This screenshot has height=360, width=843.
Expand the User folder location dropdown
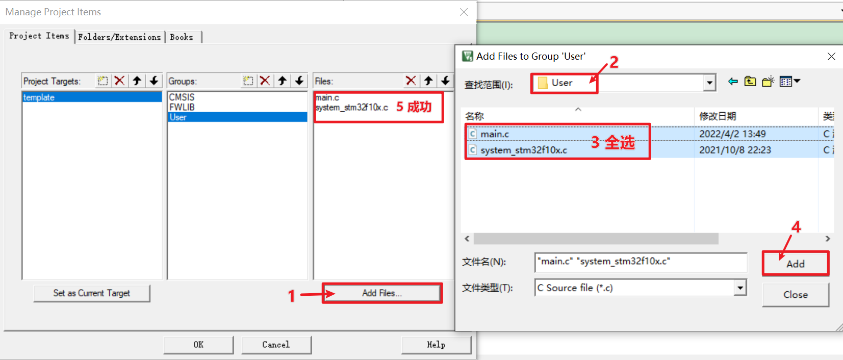coord(709,83)
